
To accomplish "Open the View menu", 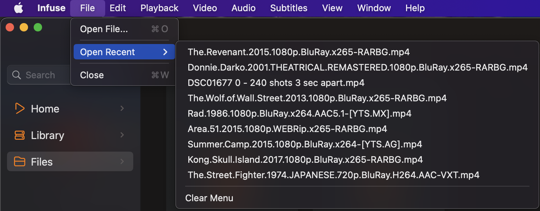I will click(x=332, y=8).
